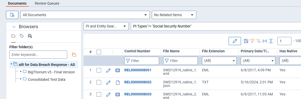Click the row height toggle icon
Screen dimensions: 301x99
point(271,41)
